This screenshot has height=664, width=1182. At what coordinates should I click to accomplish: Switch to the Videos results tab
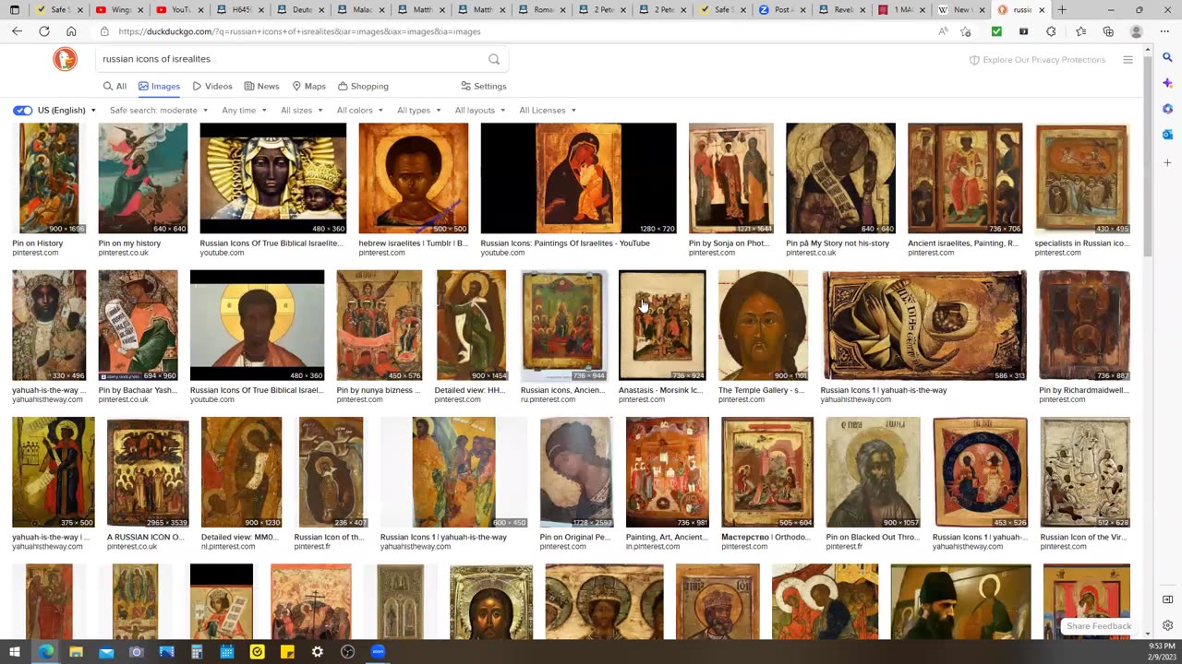212,87
